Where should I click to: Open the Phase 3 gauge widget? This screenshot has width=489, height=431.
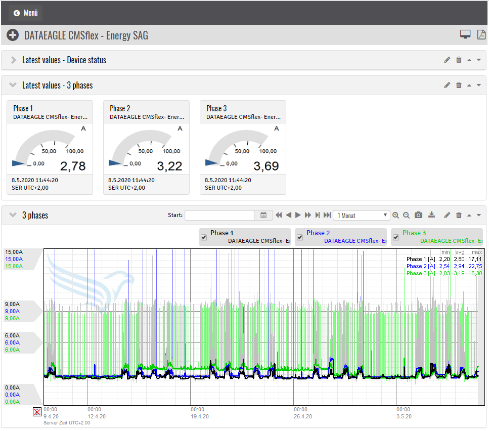(x=243, y=148)
